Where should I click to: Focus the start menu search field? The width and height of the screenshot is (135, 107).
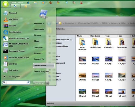pos(16,82)
